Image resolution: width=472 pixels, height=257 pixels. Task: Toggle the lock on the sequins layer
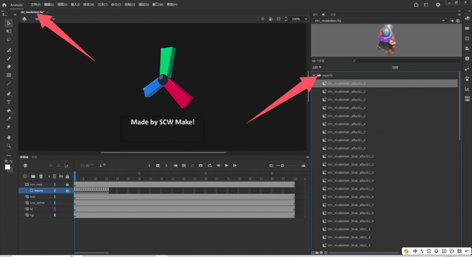coord(67,191)
